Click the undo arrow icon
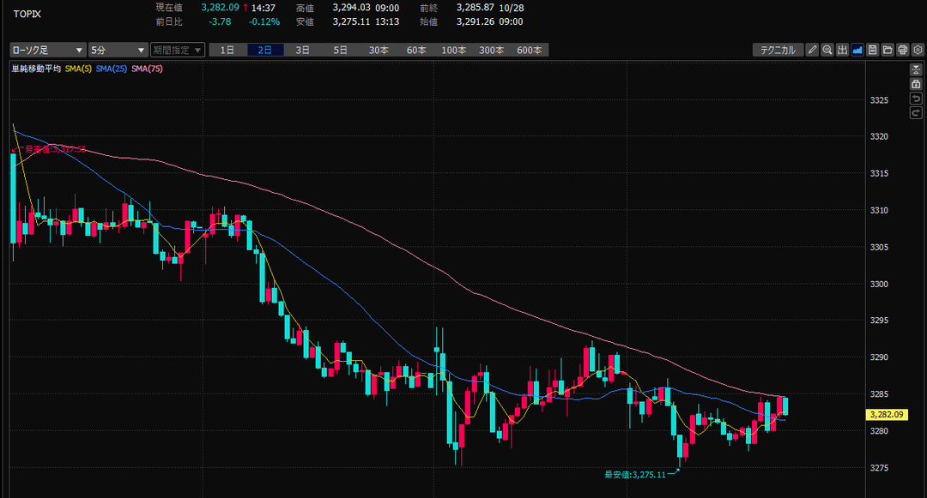This screenshot has height=498, width=927. 916,99
